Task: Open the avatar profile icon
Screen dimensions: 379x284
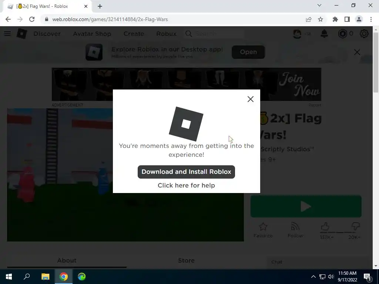Action: (x=297, y=34)
